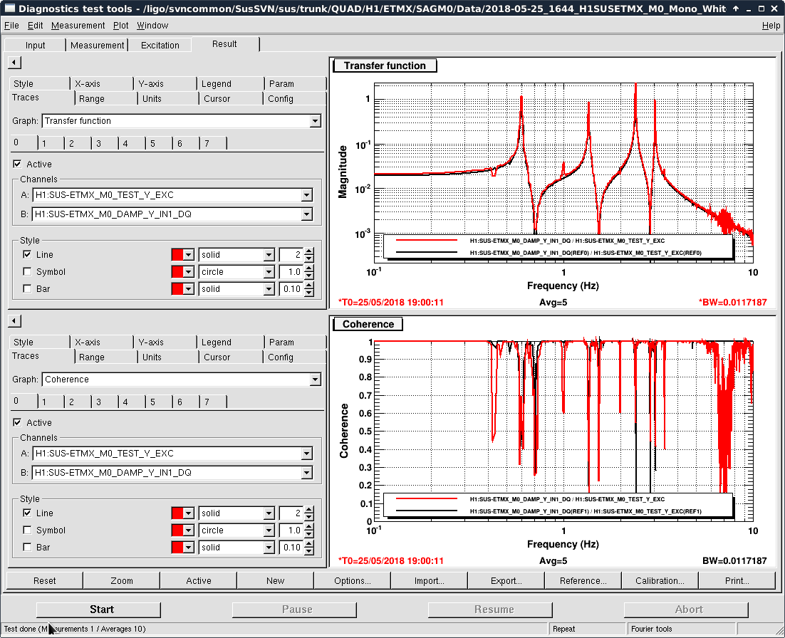Enable Symbol style in the Coherence panel

(x=27, y=530)
